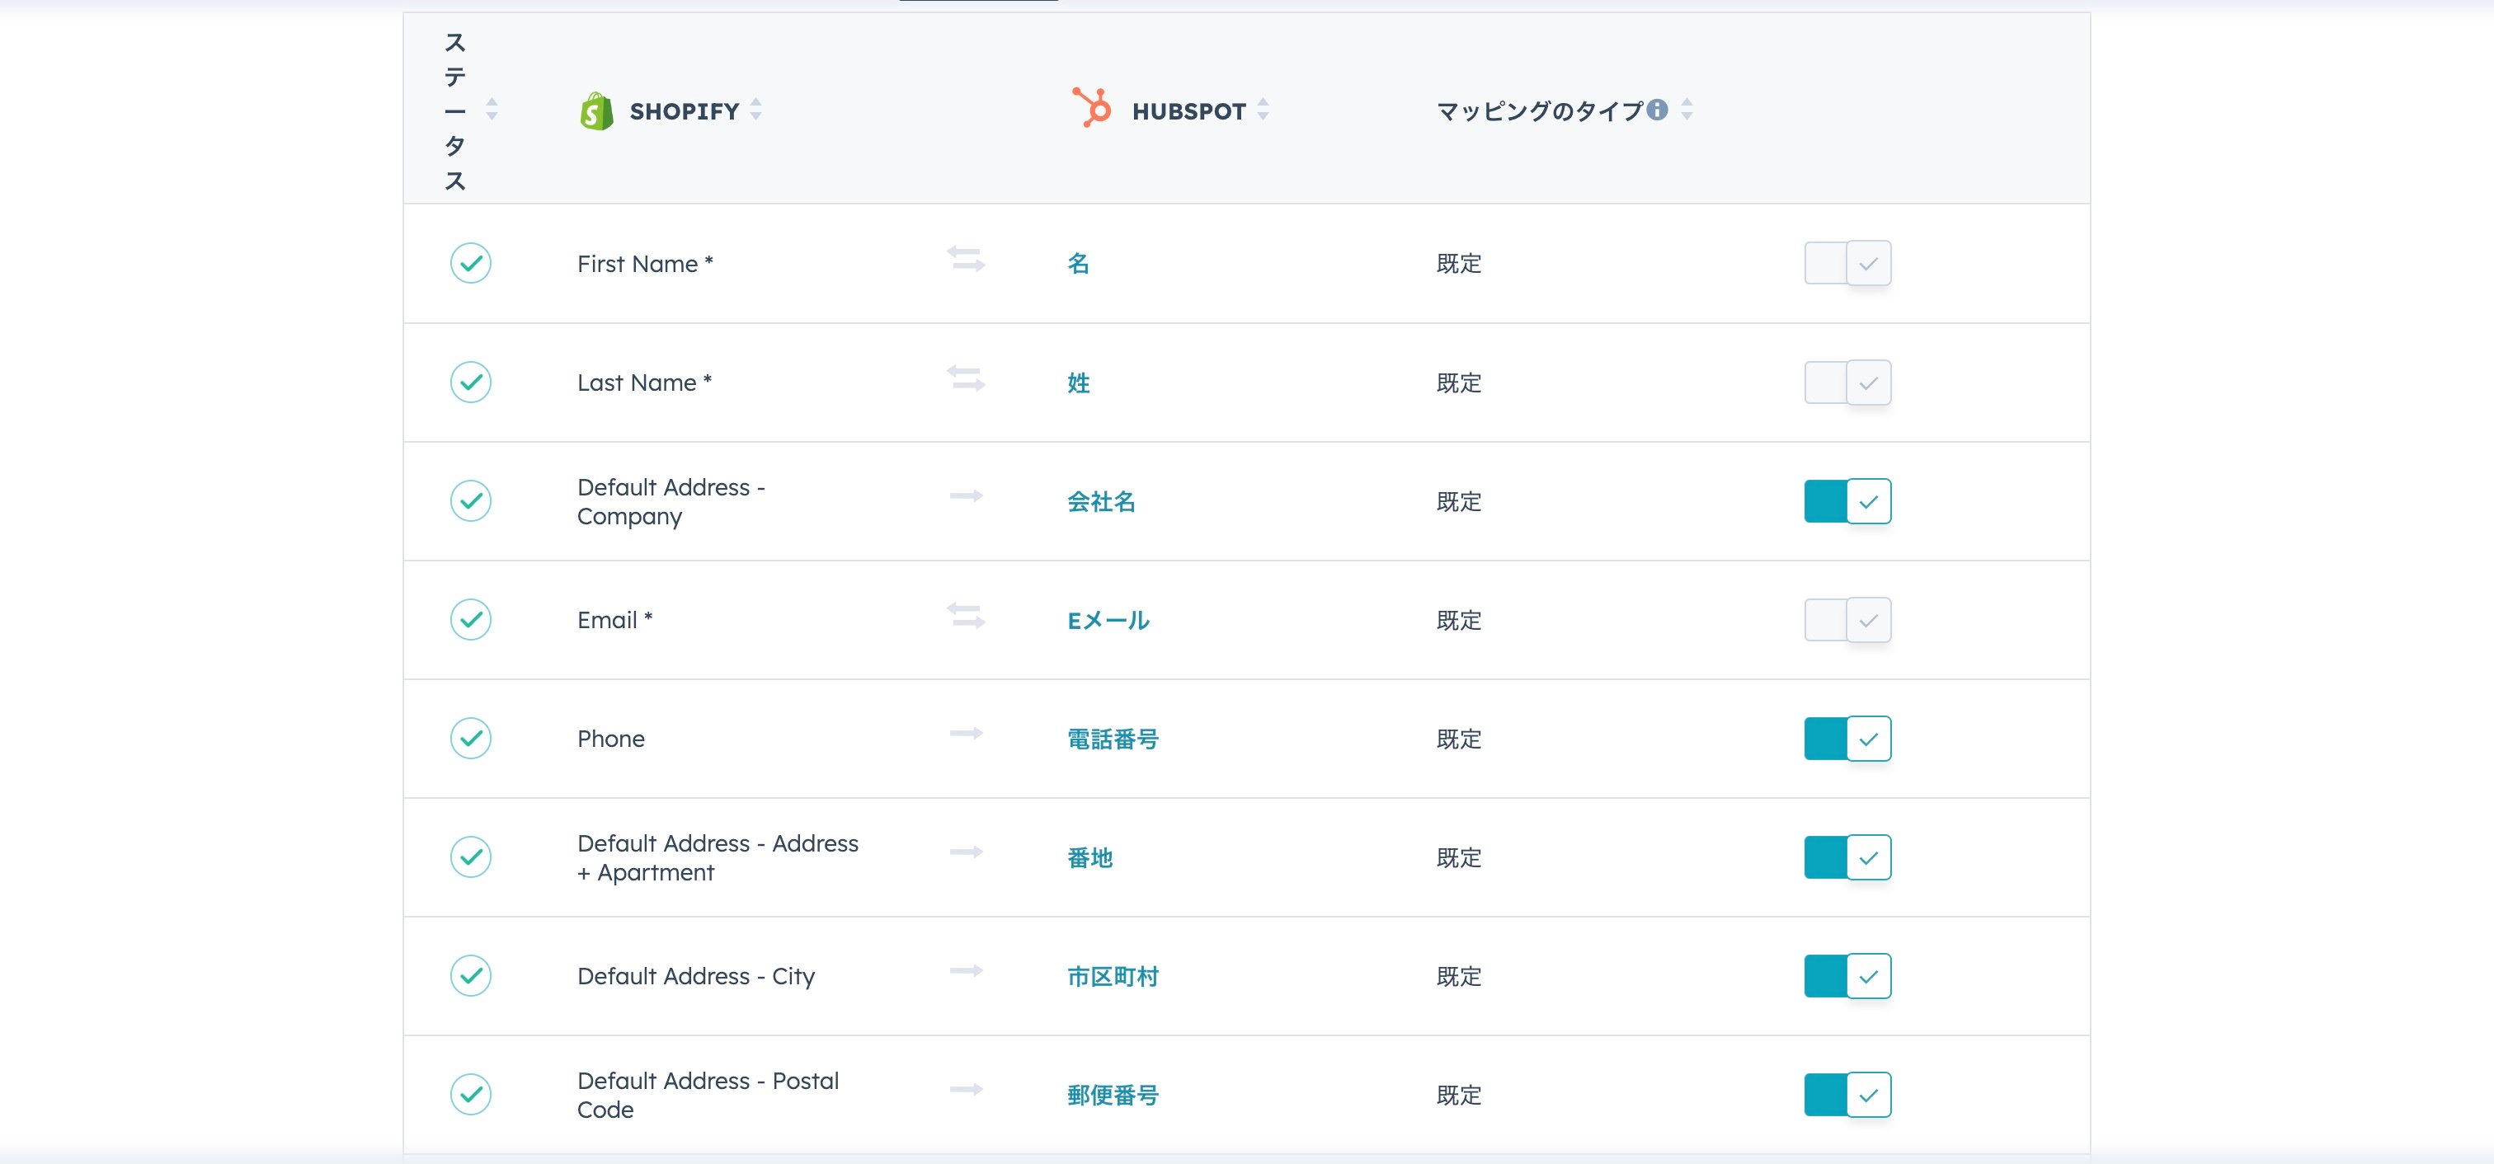Screen dimensions: 2494x1164
Task: Sort by the マッピングのタイプ column arrows
Action: pos(1687,110)
